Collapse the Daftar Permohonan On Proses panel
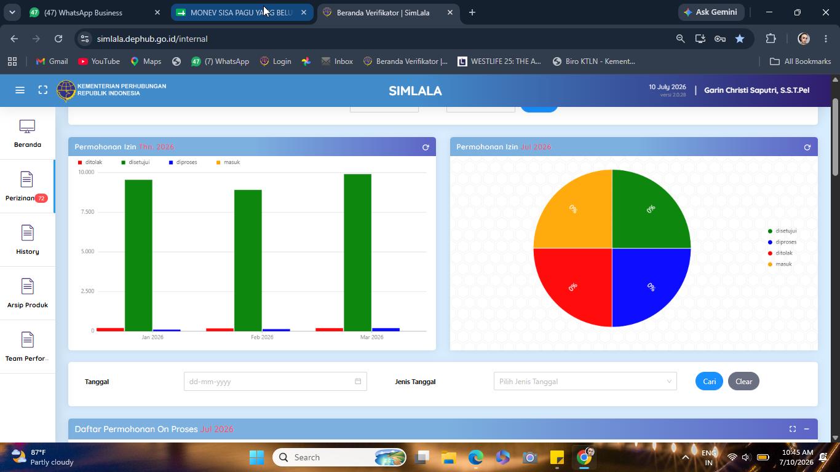This screenshot has width=840, height=472. pos(806,429)
